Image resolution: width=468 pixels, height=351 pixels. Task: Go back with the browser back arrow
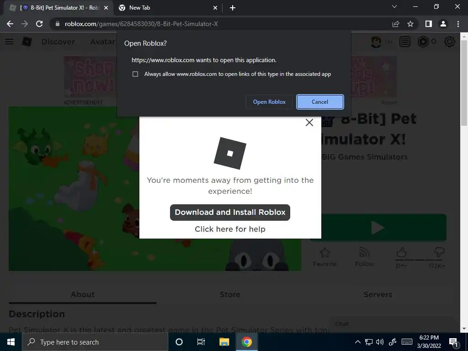point(10,24)
